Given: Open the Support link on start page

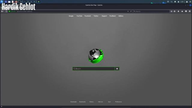Looking at the screenshot, I should tap(104, 16).
